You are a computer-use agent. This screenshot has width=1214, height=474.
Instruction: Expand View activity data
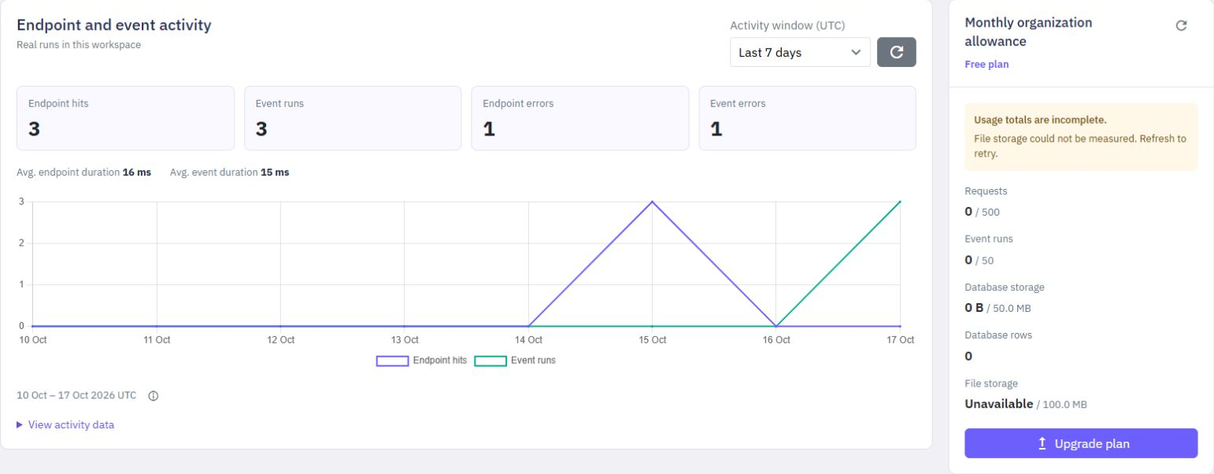click(65, 425)
